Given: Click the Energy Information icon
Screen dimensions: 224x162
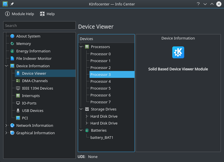Looking at the screenshot, I should (x=12, y=51).
